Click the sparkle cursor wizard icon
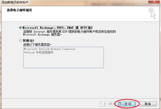 click(152, 13)
